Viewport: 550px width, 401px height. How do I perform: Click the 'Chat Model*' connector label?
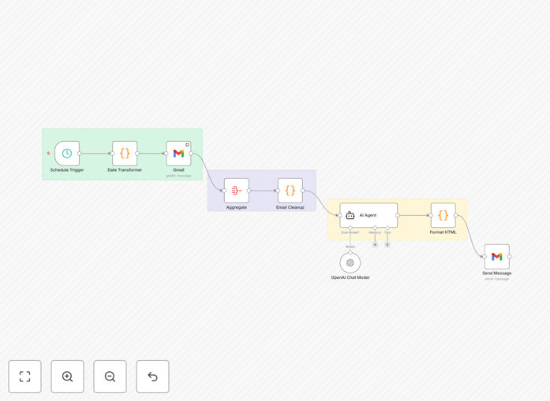click(x=350, y=232)
